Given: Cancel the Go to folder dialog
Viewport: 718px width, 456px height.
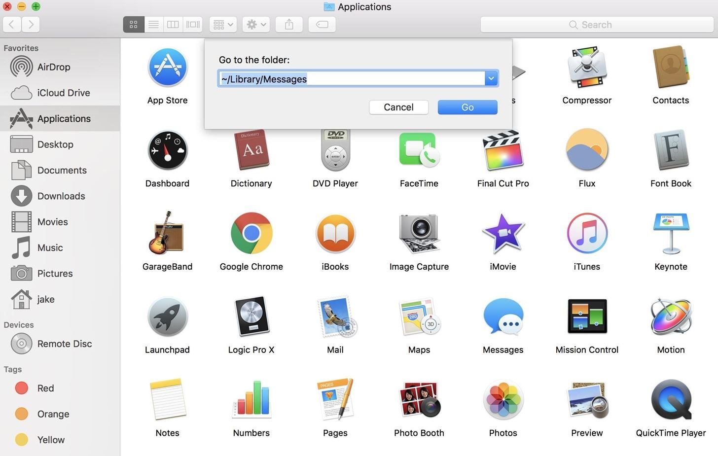Looking at the screenshot, I should point(398,107).
